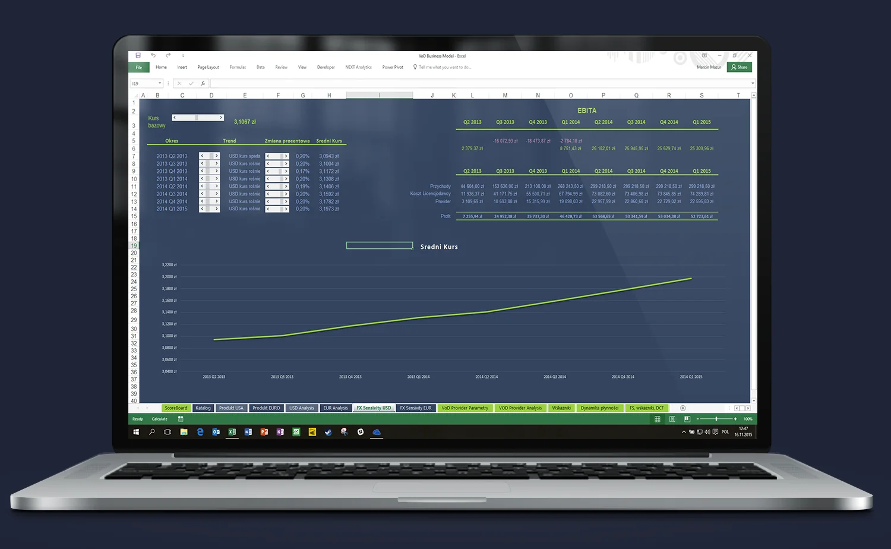Open the FX Sensivity EUR sheet tab
The height and width of the screenshot is (549, 891).
[x=416, y=408]
